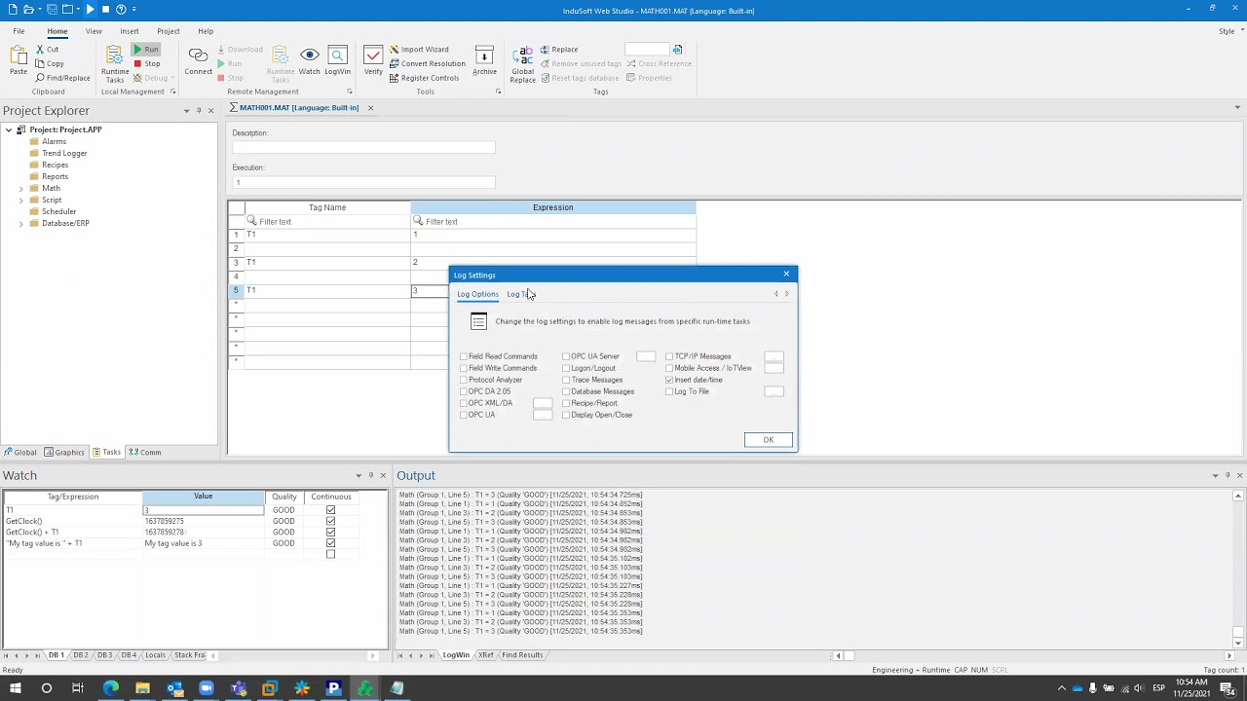Click the Stop square icon in title bar

pos(105,10)
